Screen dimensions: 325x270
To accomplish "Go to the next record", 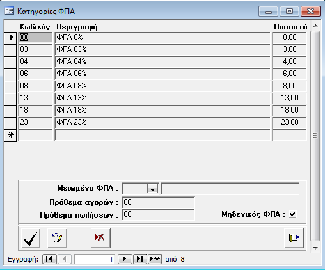I will 125,259.
